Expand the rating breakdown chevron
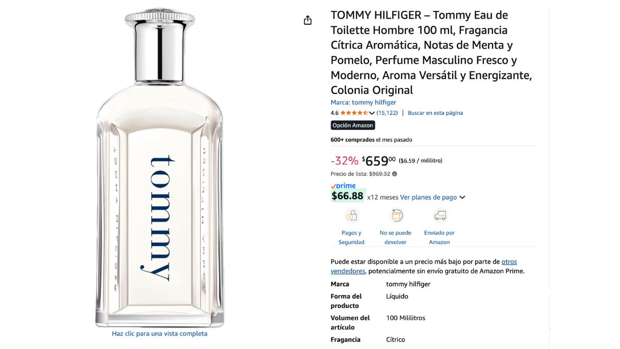Viewport: 620px width, 349px height. pyautogui.click(x=372, y=113)
